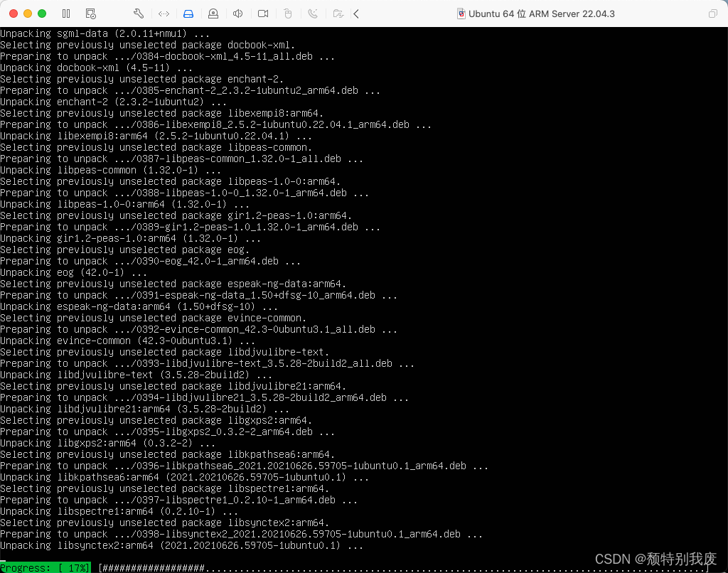Click line mentioning 0384-docbook-xml_4.5-11_all.deb
Image resolution: width=728 pixels, height=573 pixels.
tap(168, 56)
